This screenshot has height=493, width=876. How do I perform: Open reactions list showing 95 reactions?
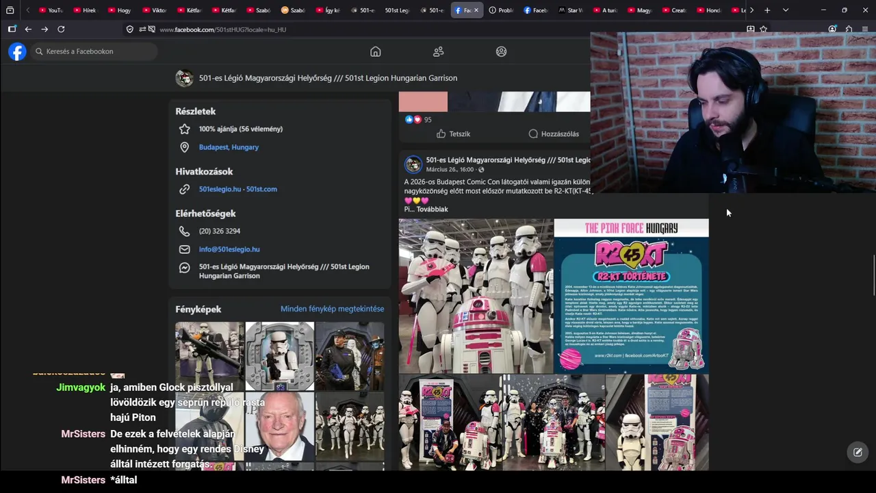pos(418,119)
